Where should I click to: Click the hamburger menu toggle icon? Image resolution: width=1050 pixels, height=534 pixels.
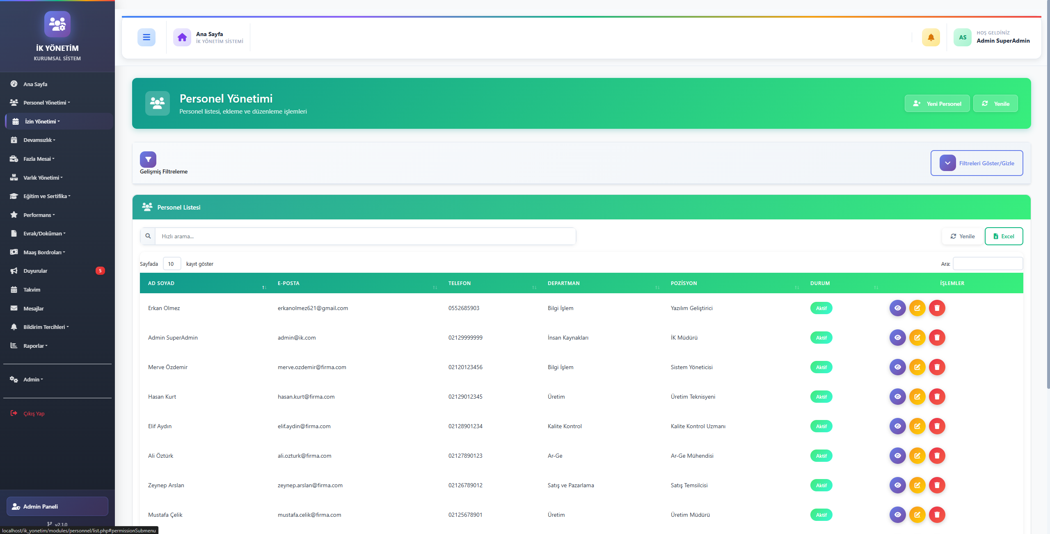point(146,37)
